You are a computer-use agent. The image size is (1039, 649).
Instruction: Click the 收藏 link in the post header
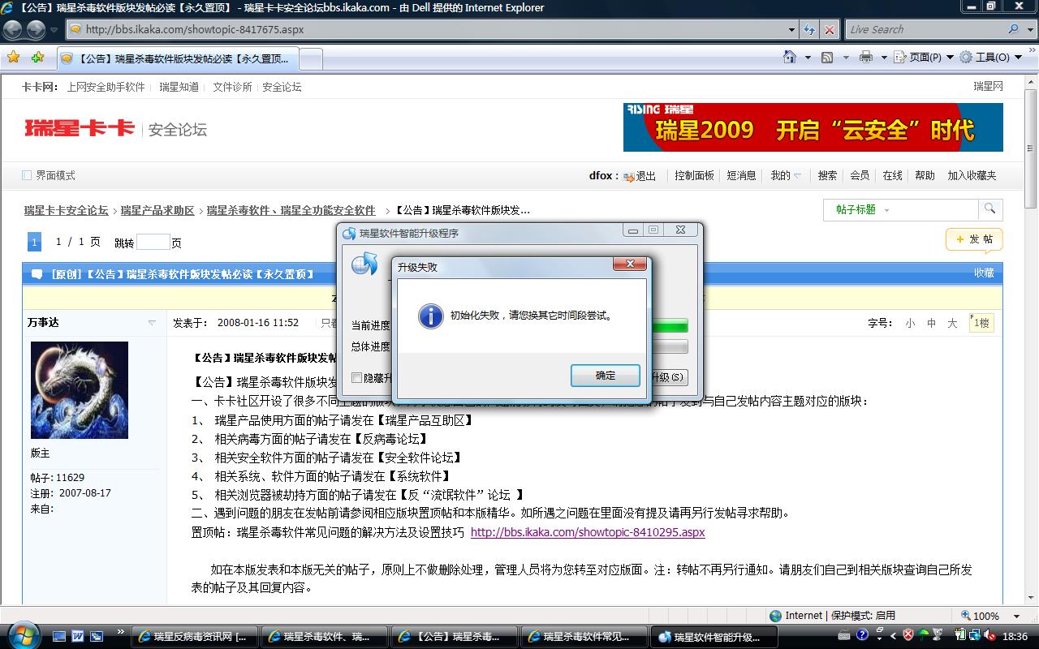click(x=984, y=273)
